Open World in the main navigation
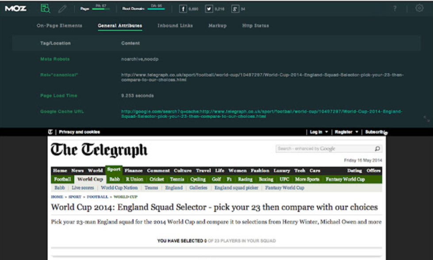 click(x=95, y=170)
